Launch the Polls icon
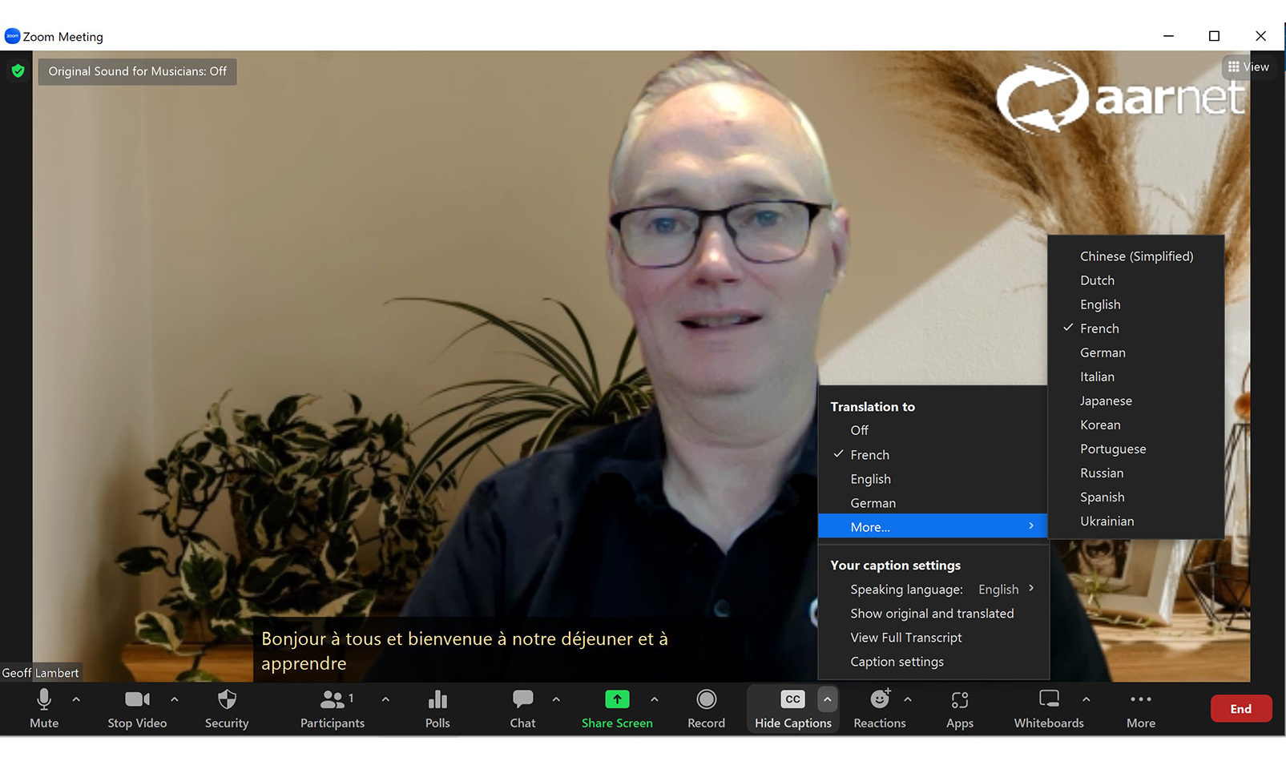 pos(437,708)
